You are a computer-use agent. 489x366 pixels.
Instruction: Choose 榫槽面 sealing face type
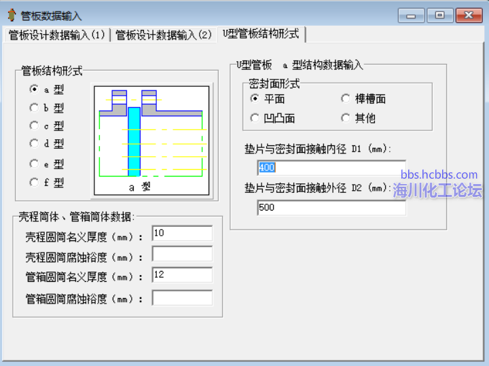pos(363,99)
